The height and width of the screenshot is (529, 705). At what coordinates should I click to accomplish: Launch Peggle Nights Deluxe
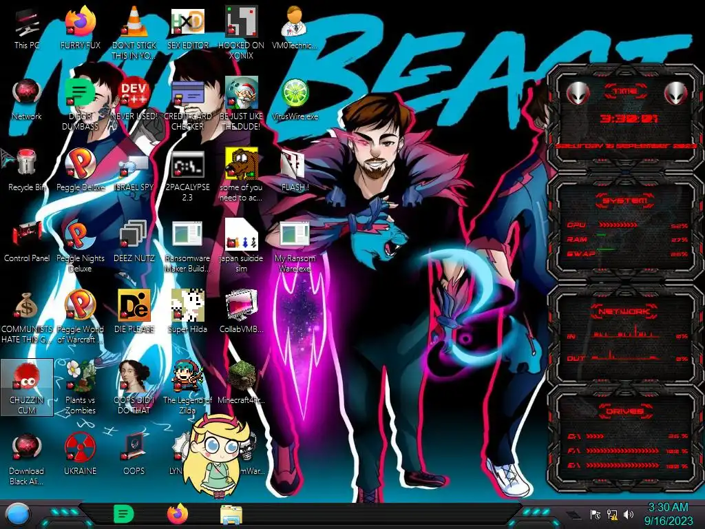(x=80, y=246)
